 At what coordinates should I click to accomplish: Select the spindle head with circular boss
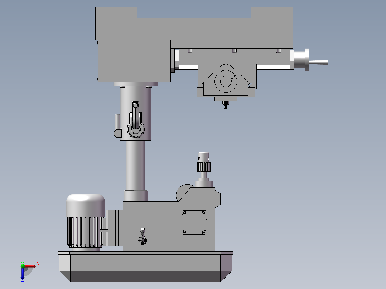226,80
